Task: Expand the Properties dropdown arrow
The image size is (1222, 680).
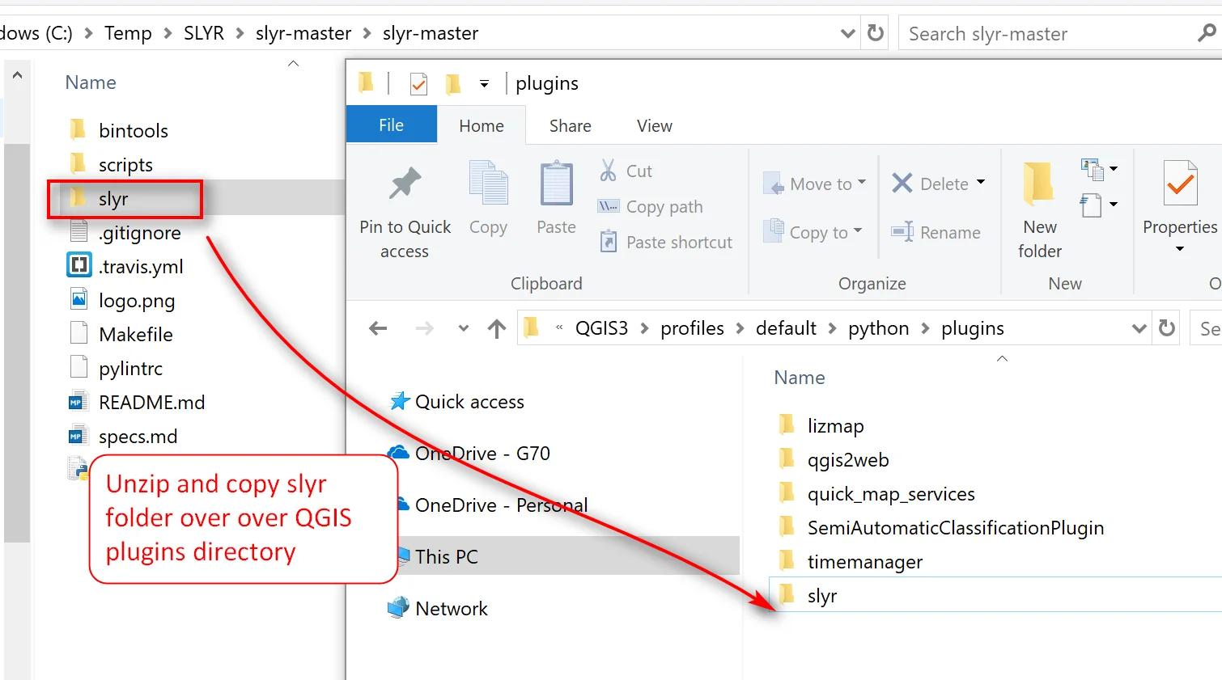Action: coord(1180,249)
